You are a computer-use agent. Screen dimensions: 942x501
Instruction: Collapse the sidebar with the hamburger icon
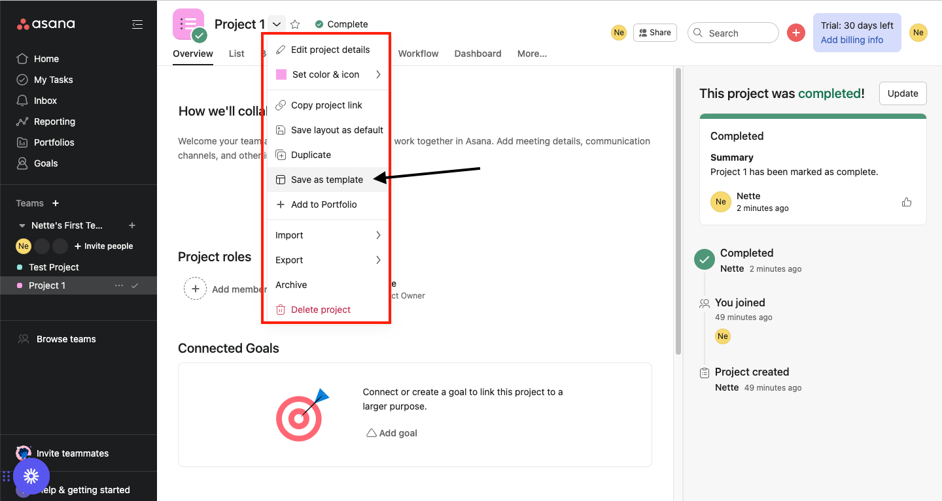pos(137,24)
